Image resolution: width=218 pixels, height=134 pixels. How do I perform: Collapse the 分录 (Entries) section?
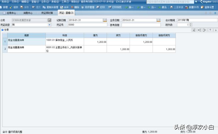[2, 30]
